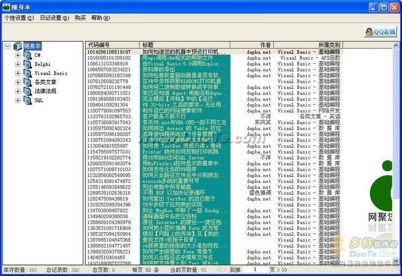
Task: Sort by the 作者 column header
Action: click(x=252, y=45)
